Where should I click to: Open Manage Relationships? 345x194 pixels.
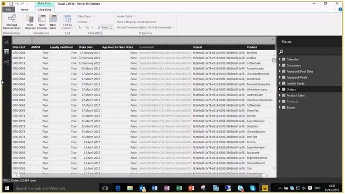pyautogui.click(x=12, y=22)
